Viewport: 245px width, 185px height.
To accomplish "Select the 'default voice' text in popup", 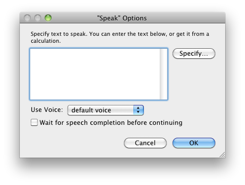I will [91, 110].
